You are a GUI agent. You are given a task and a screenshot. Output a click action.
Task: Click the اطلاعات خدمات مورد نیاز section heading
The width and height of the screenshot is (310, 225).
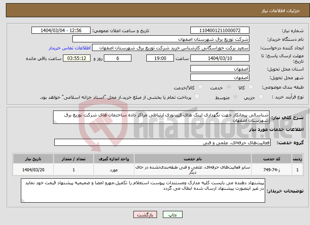[x=276, y=129]
